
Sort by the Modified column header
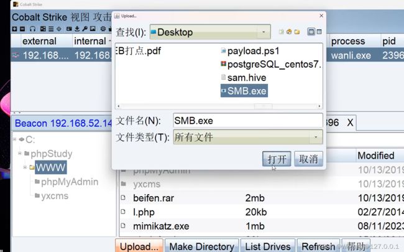375,156
